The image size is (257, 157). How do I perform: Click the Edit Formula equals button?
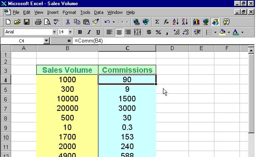69,41
